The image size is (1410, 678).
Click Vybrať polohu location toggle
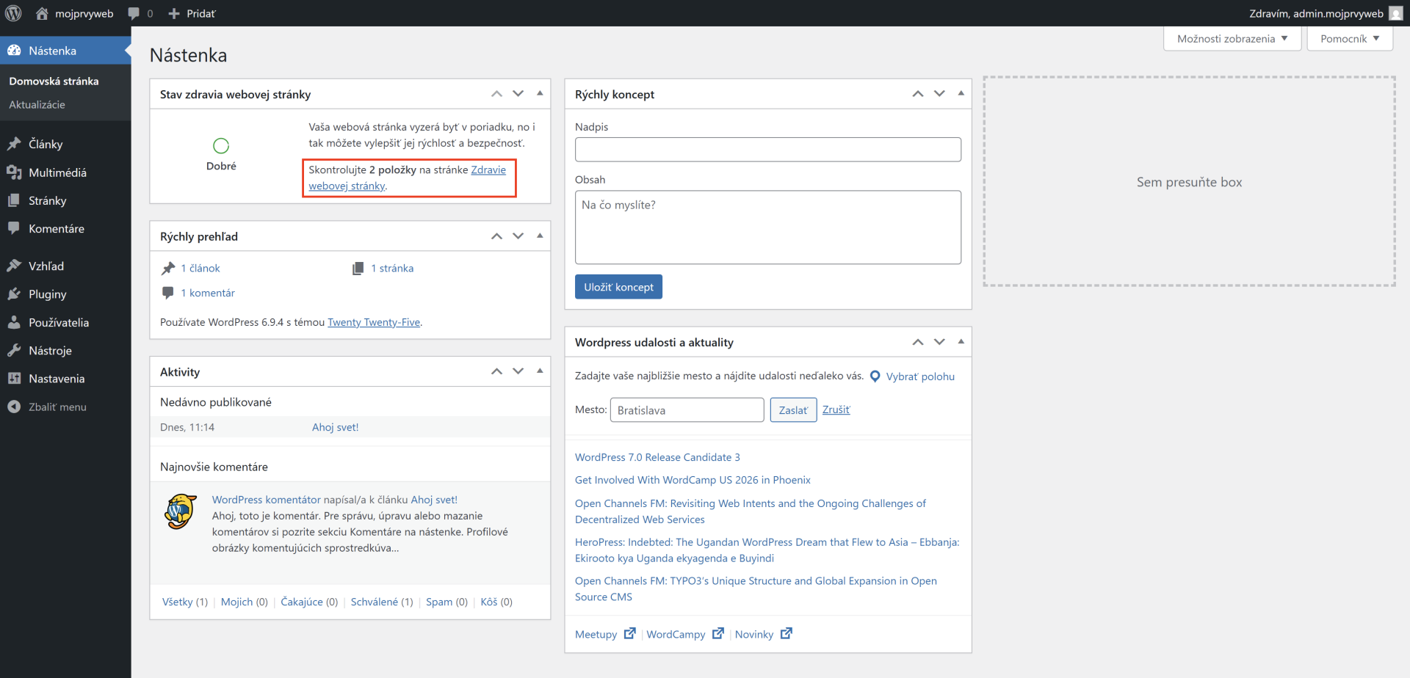pyautogui.click(x=912, y=376)
